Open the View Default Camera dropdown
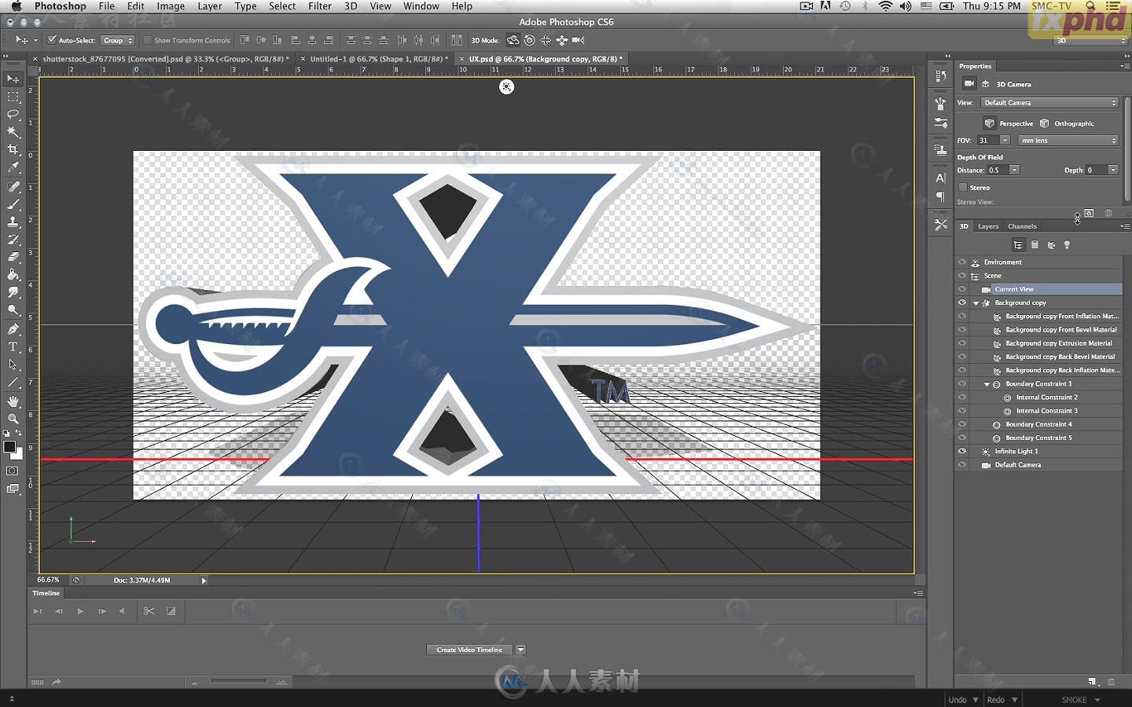 1049,103
